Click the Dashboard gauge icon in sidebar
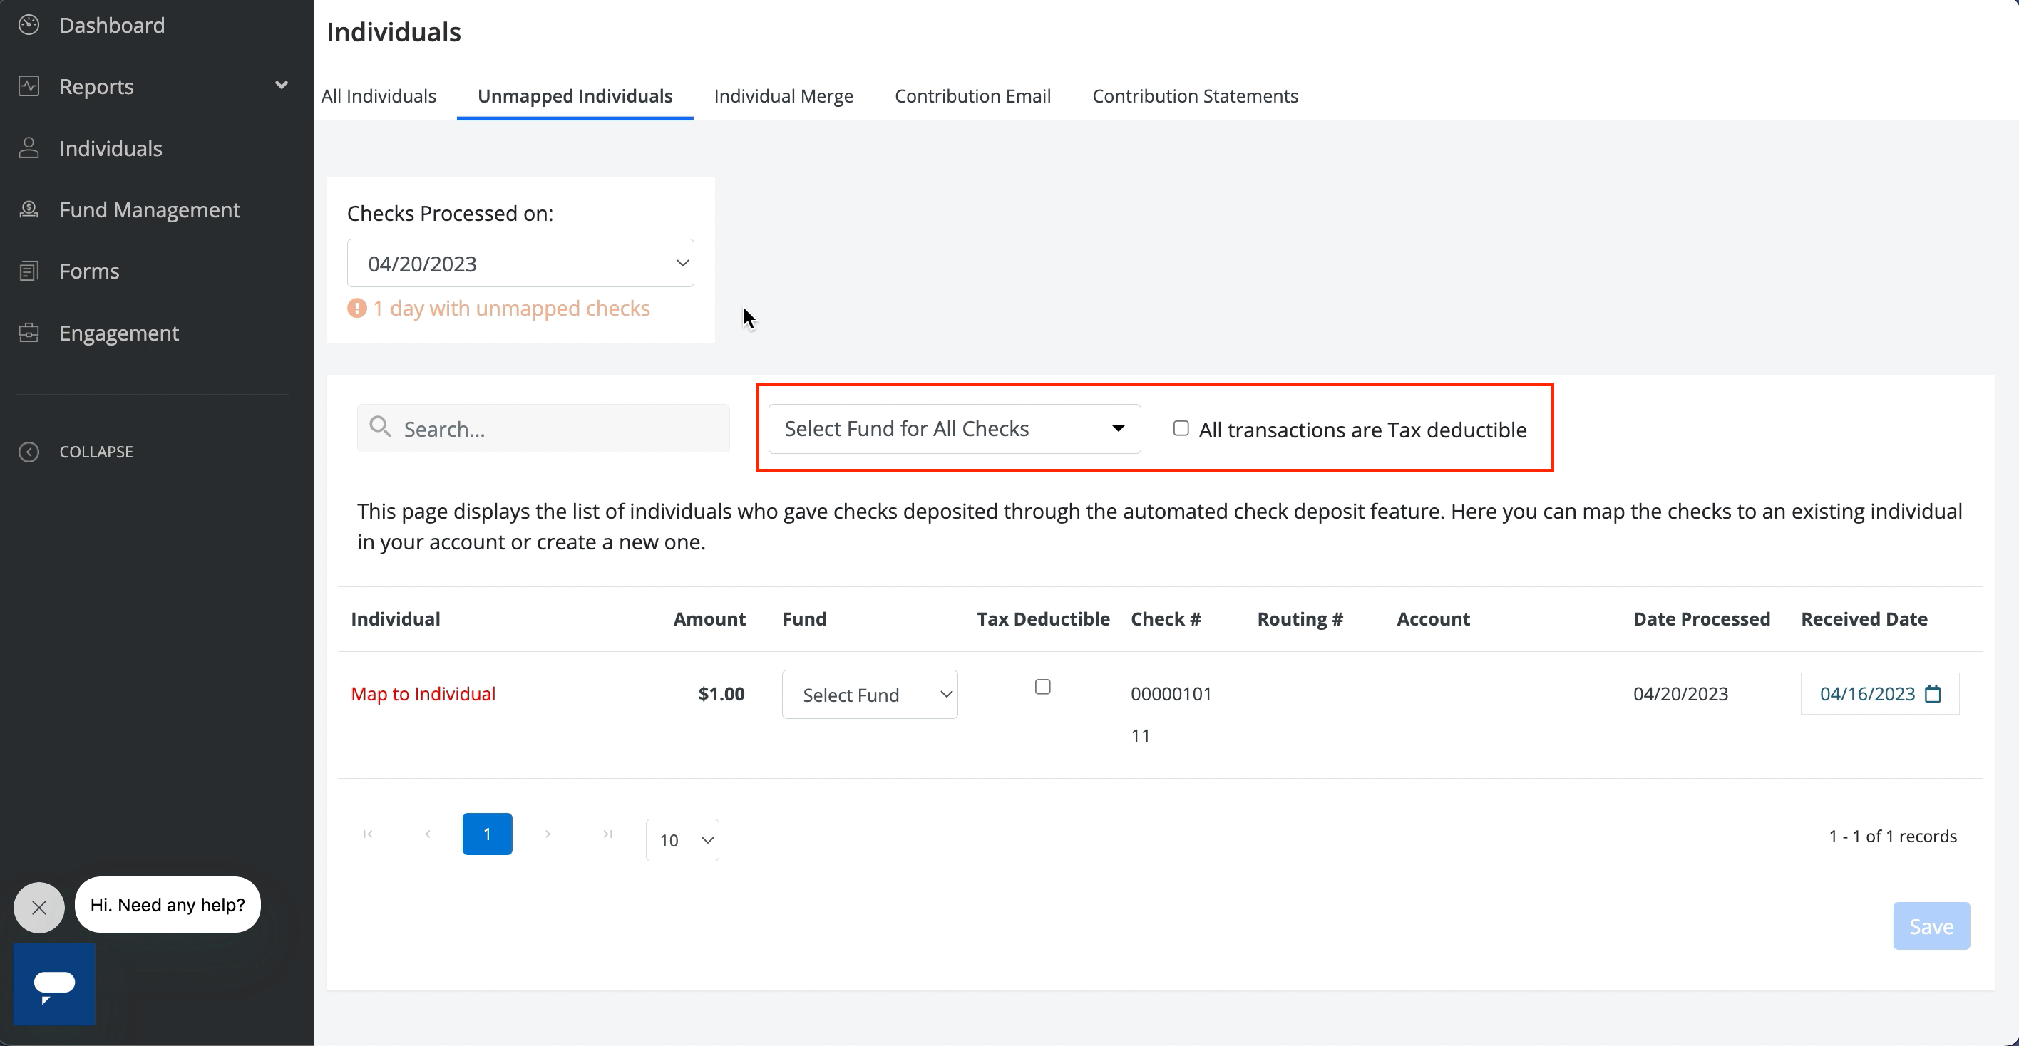This screenshot has height=1046, width=2019. [29, 25]
